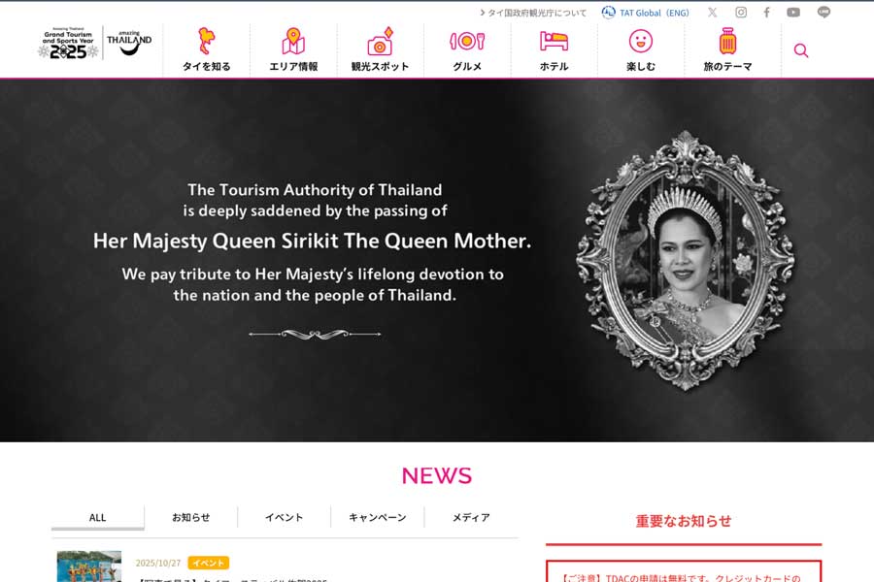The width and height of the screenshot is (874, 582).
Task: Open the magnifying glass search icon
Action: [801, 50]
